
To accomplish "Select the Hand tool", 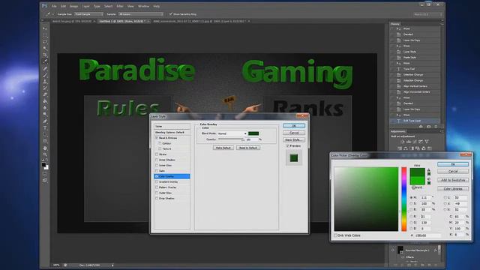I will pos(45,148).
